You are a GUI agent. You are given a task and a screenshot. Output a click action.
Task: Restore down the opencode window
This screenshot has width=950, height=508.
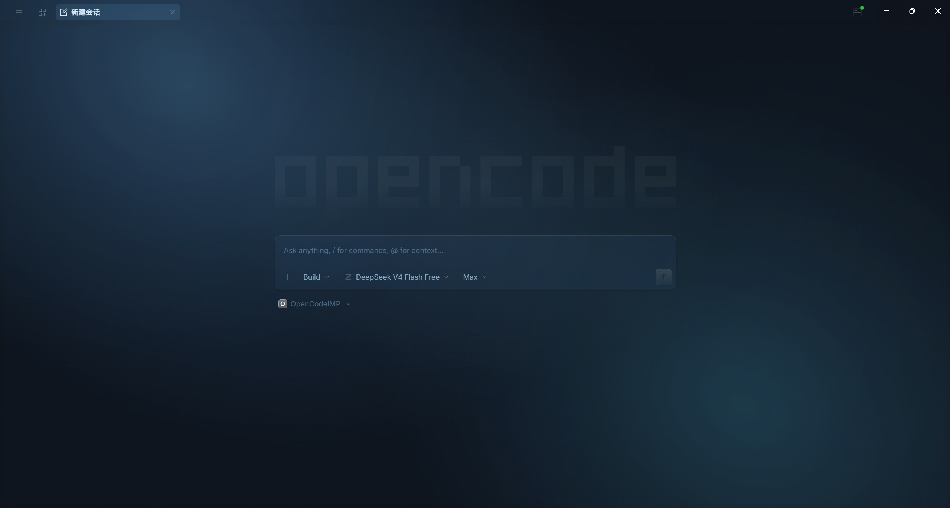point(912,11)
